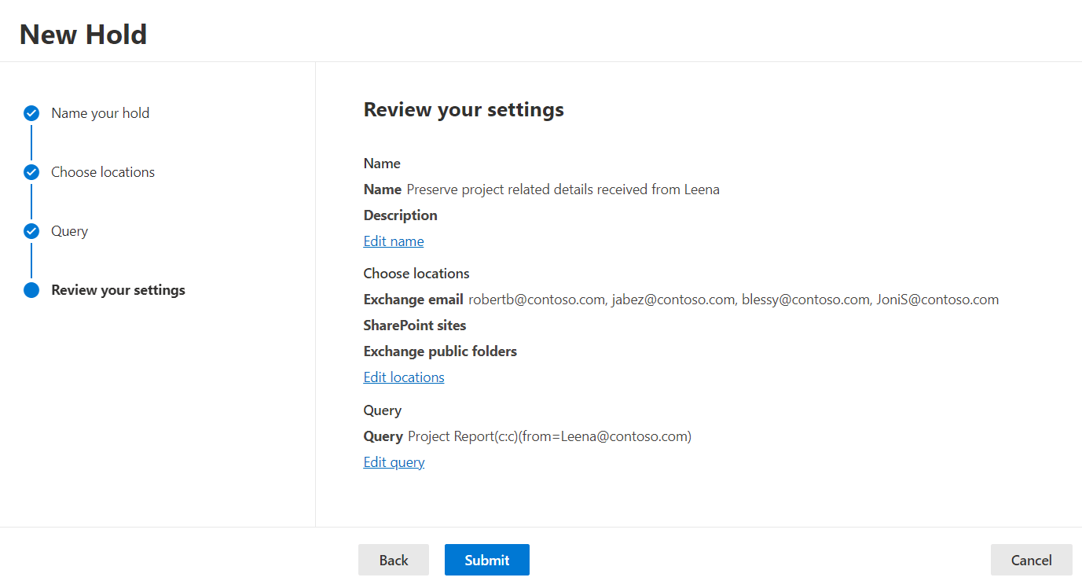Submit the new hold
The image size is (1082, 581).
pos(486,559)
